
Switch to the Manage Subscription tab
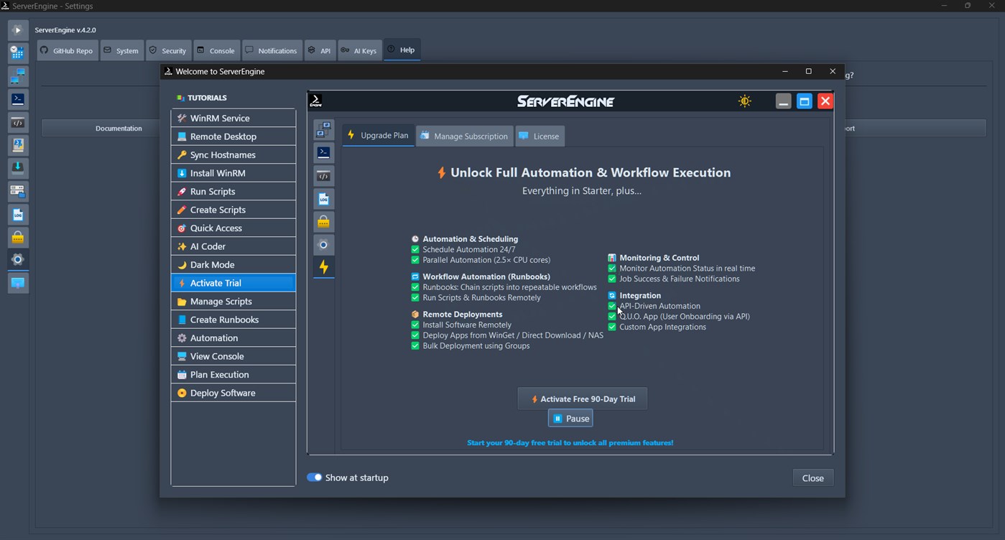coord(464,135)
